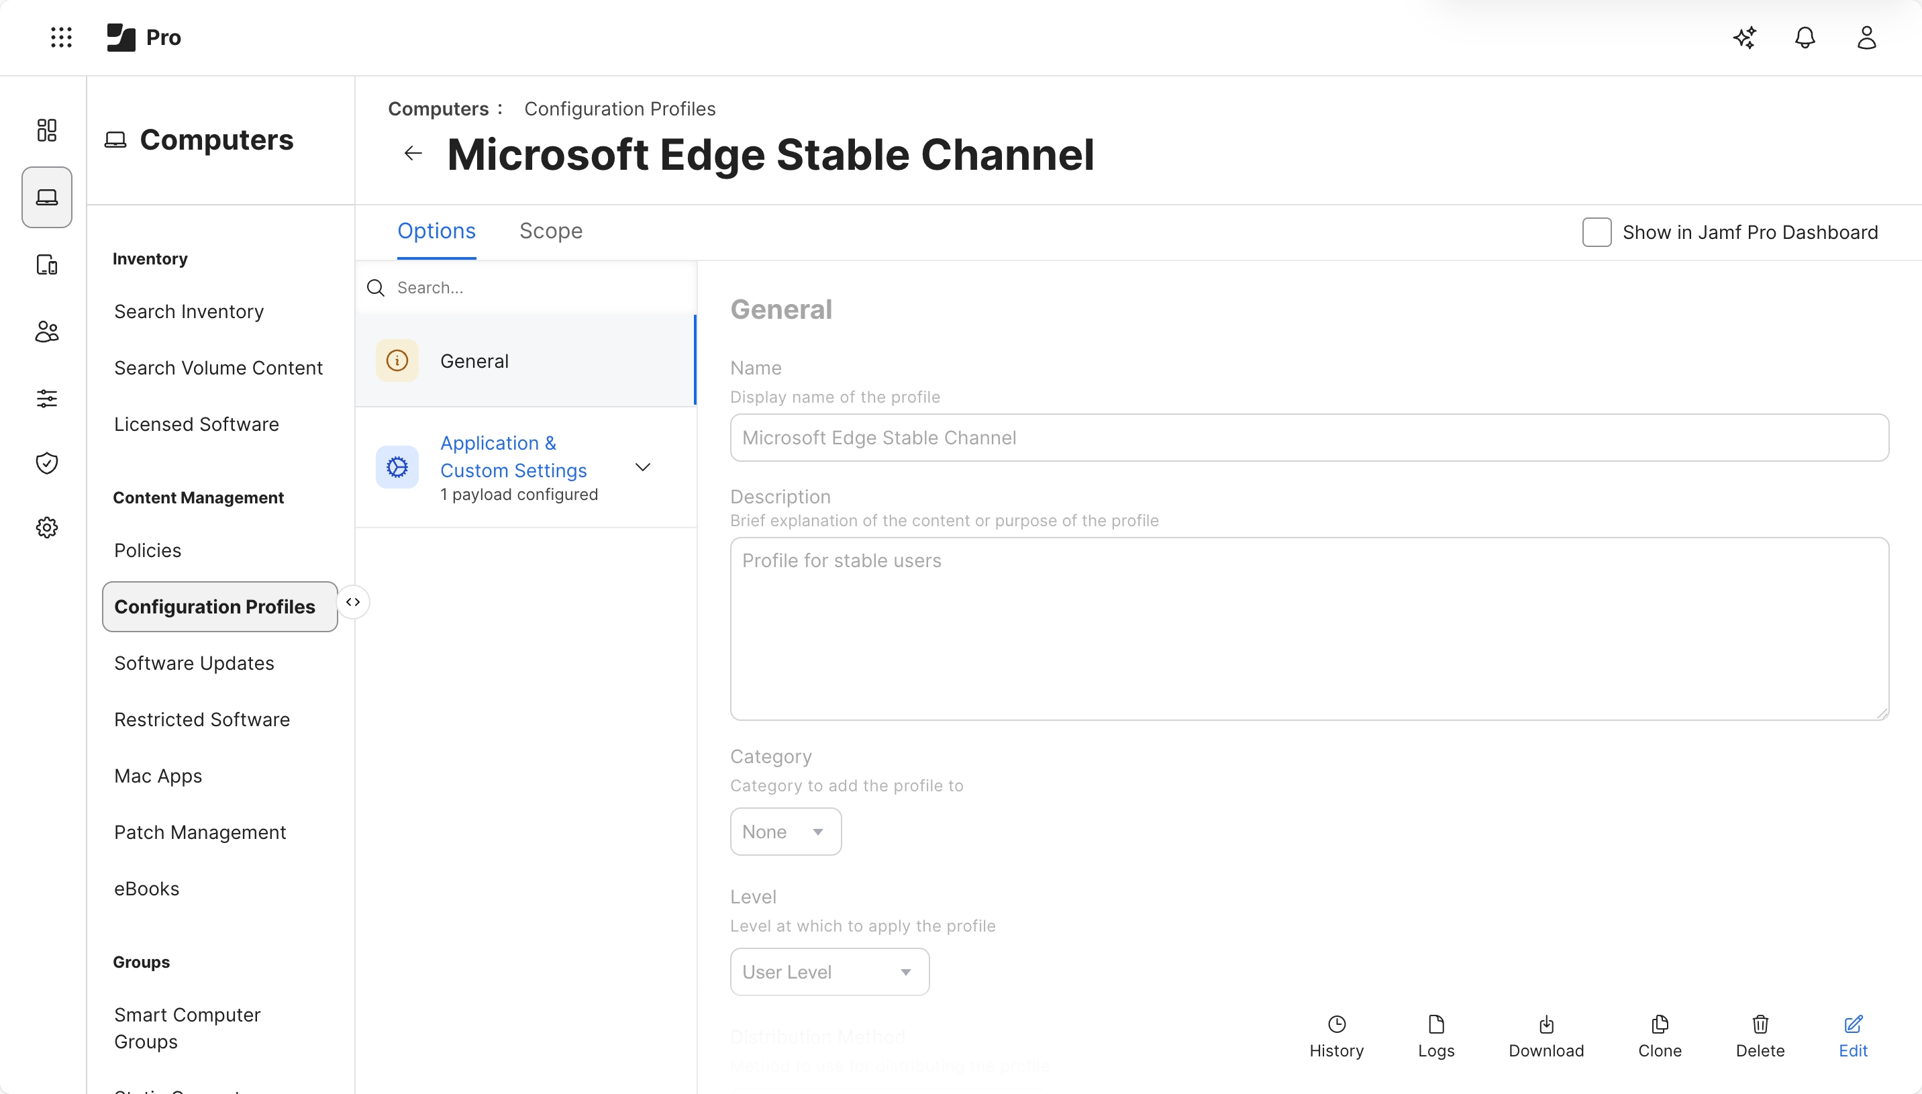Download the configuration profile

point(1545,1037)
